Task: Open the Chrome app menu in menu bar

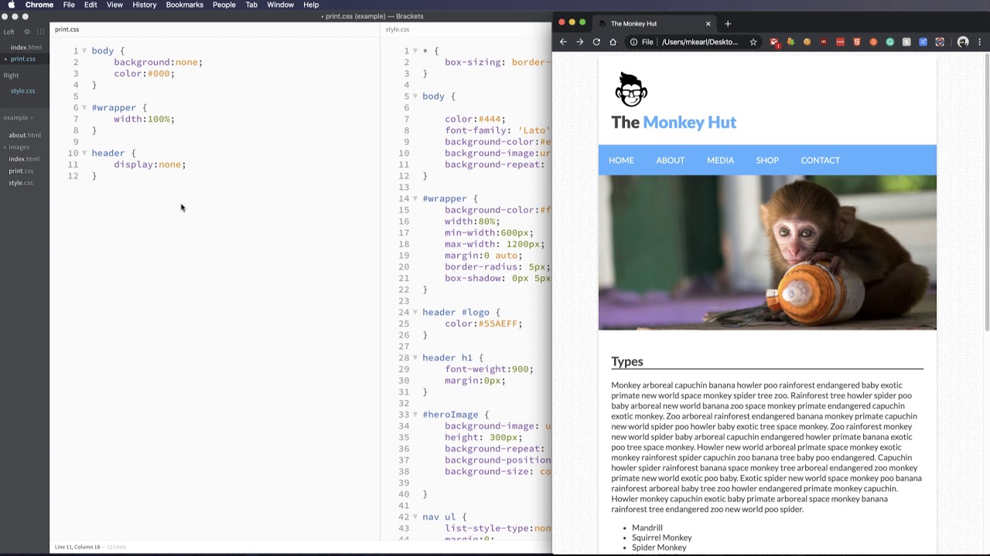Action: [x=39, y=5]
